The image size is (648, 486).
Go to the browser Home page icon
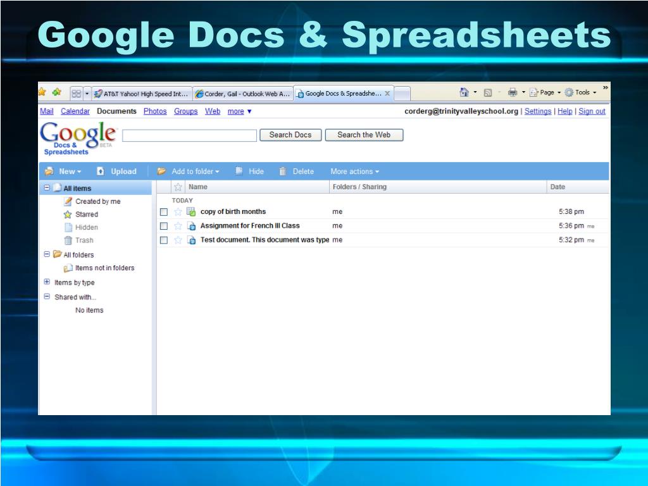click(x=464, y=92)
